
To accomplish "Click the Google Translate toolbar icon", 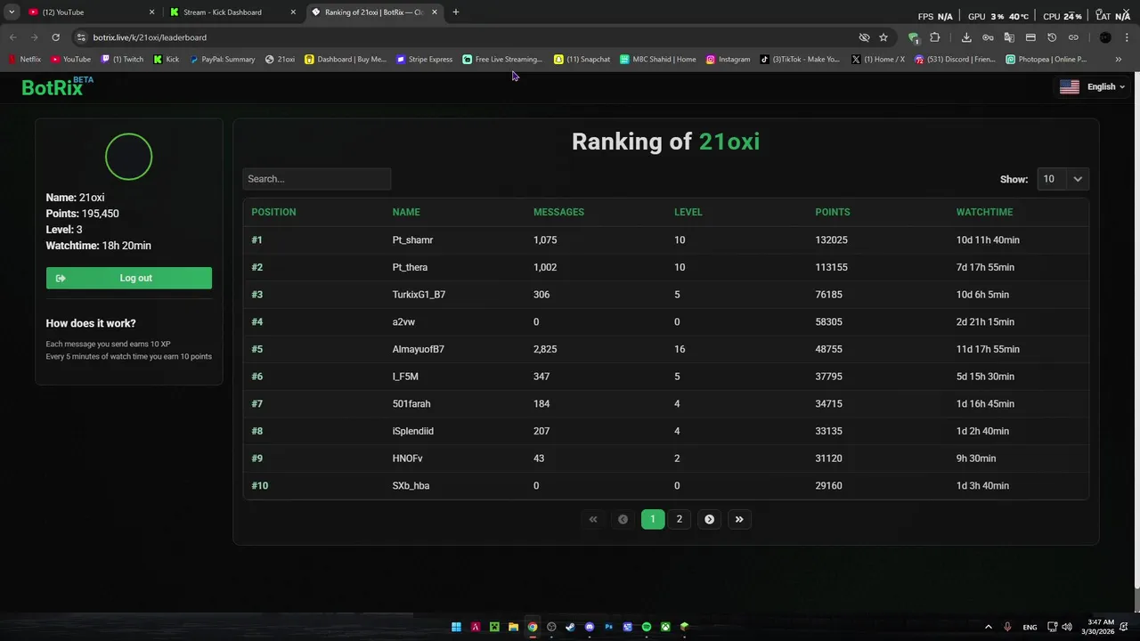I will [x=1009, y=37].
